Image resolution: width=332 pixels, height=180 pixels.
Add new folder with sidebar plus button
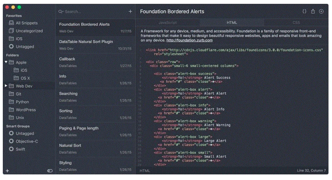(7, 171)
